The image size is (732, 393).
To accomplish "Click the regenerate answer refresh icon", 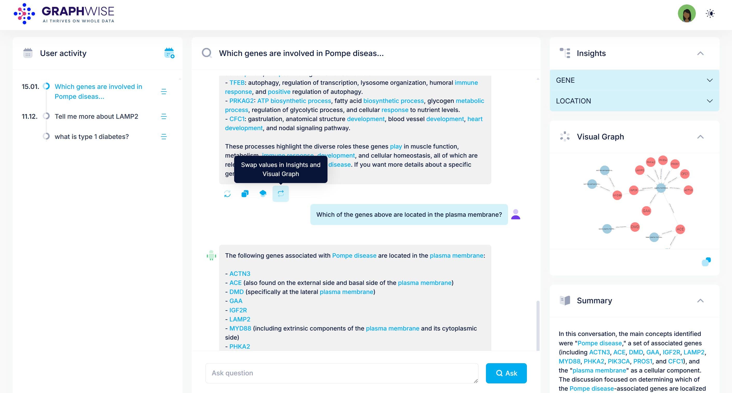I will point(227,194).
